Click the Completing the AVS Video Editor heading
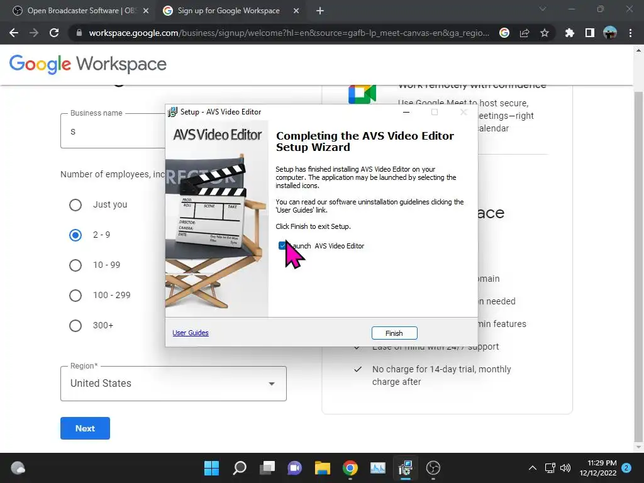The width and height of the screenshot is (644, 483). 365,142
